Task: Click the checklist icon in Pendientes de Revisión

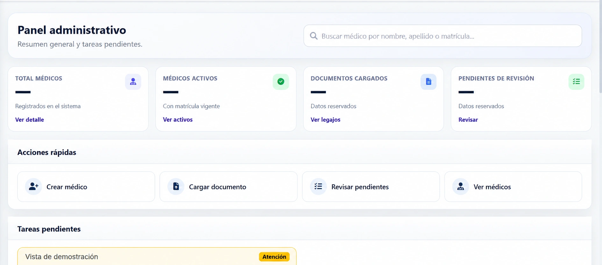Action: tap(576, 82)
